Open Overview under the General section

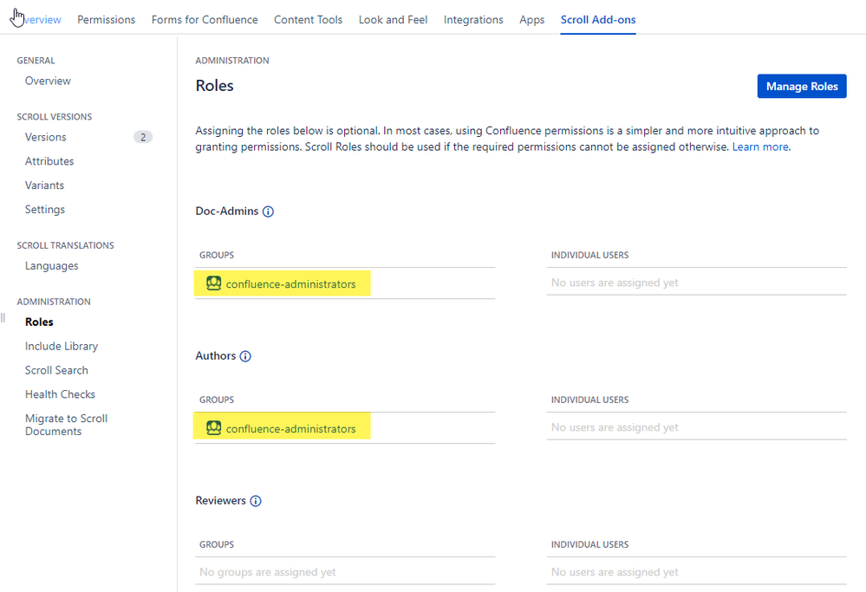click(x=48, y=81)
